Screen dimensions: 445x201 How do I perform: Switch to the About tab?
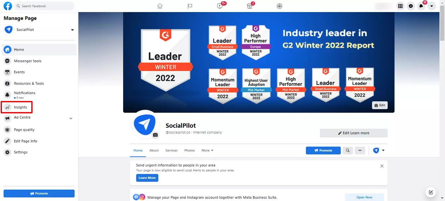click(x=154, y=151)
